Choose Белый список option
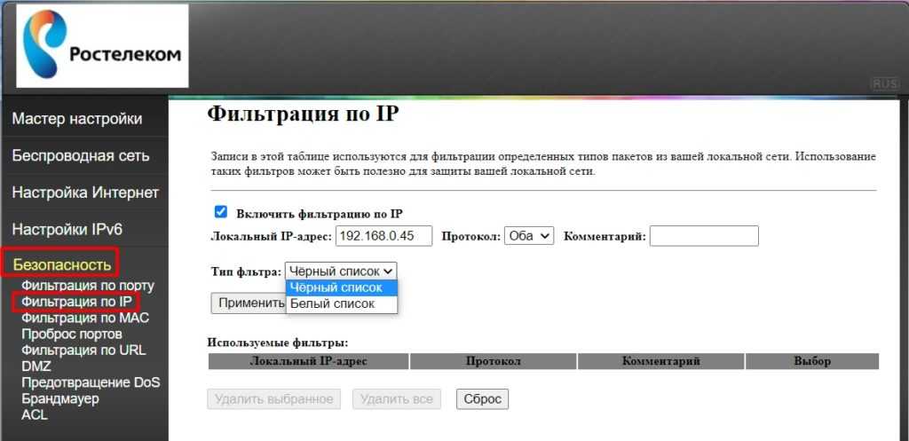909x441 pixels. 342,303
